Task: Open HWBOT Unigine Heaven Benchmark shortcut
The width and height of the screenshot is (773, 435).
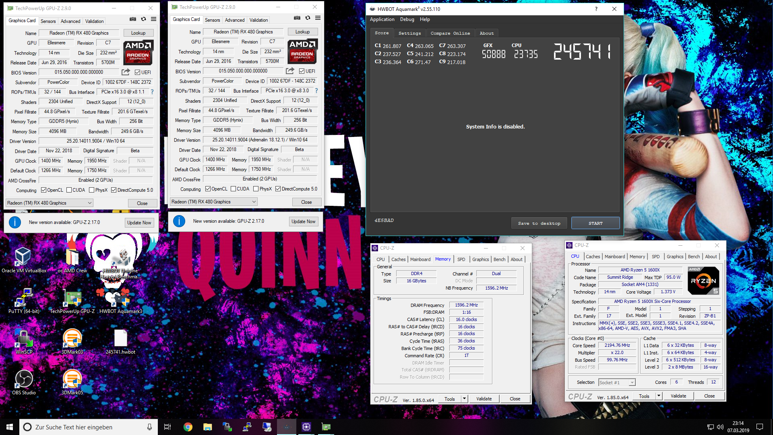Action: pos(121,263)
